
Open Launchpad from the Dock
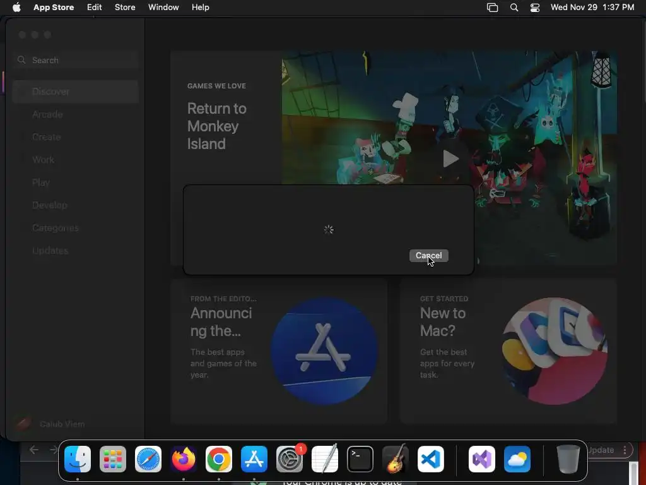click(x=113, y=459)
